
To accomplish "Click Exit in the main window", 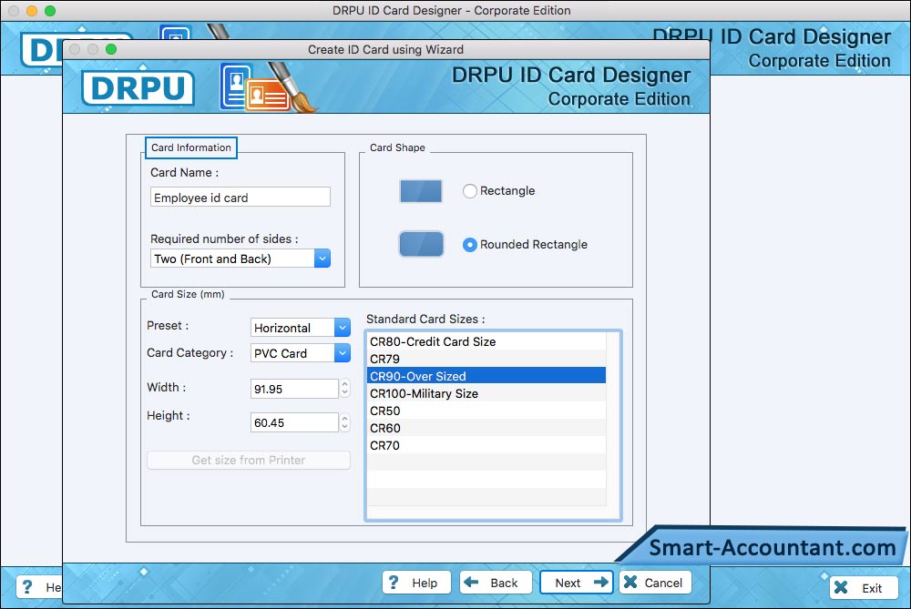I will (x=864, y=587).
